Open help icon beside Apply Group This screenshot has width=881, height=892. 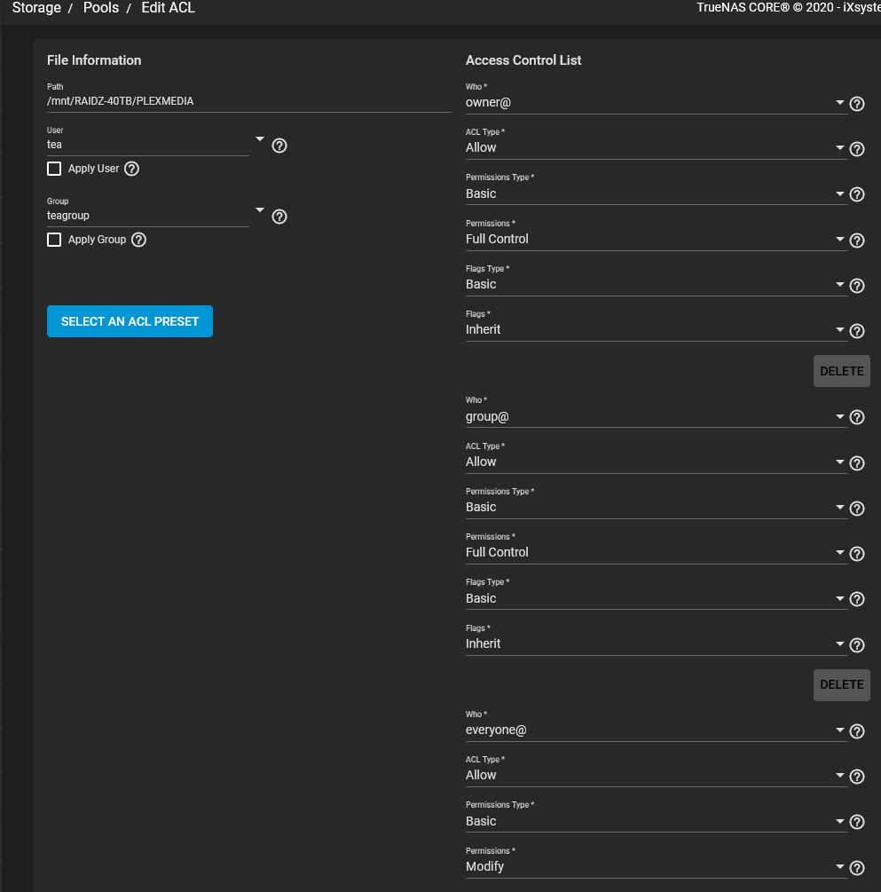(138, 240)
